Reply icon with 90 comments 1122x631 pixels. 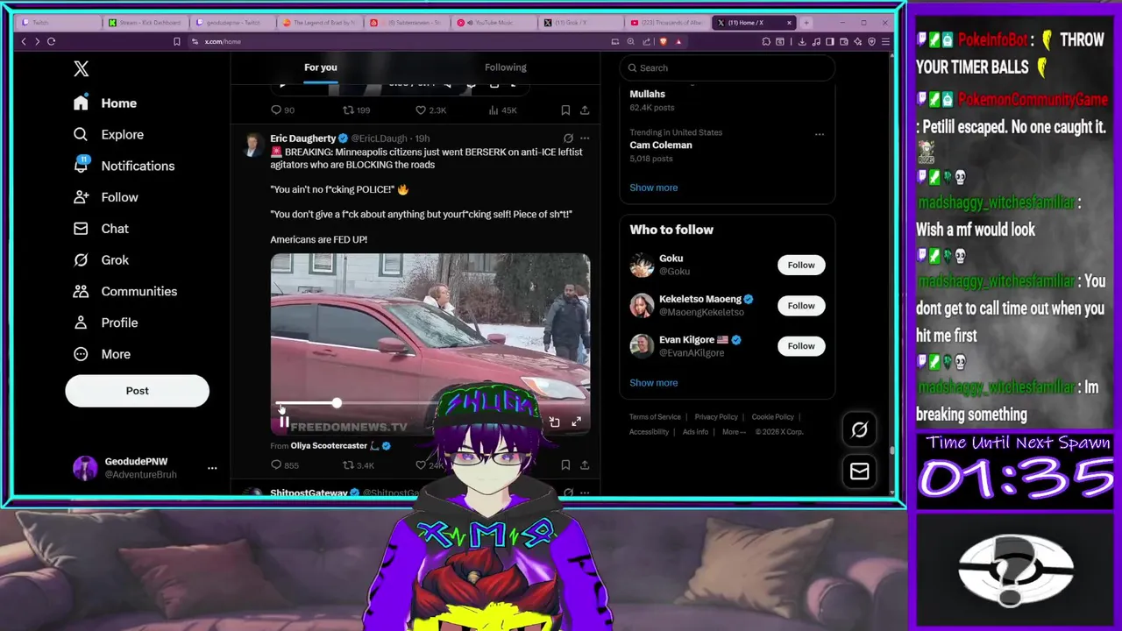click(x=282, y=110)
